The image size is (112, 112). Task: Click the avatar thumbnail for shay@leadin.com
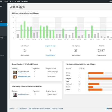tap(15, 73)
